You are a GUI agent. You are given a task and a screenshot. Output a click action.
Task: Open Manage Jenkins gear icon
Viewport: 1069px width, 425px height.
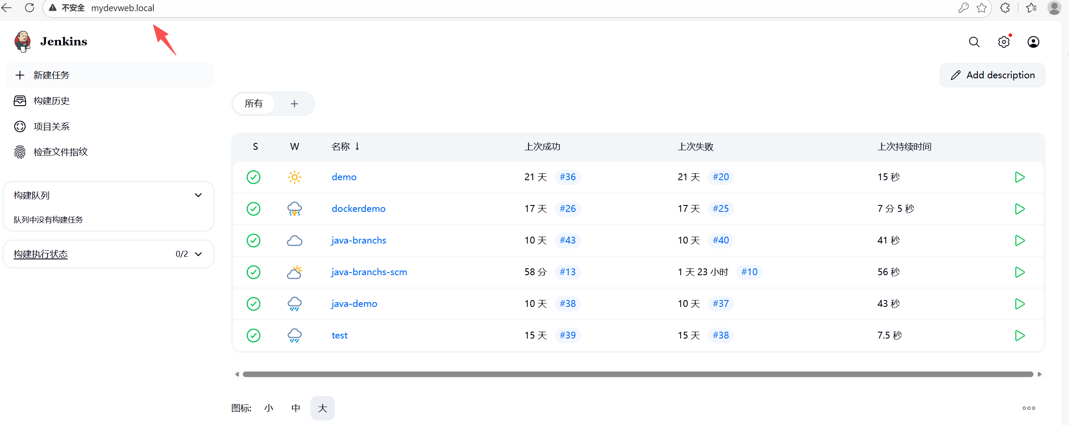pos(1003,42)
